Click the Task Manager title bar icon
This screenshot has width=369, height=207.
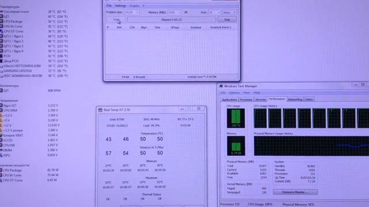coord(221,86)
